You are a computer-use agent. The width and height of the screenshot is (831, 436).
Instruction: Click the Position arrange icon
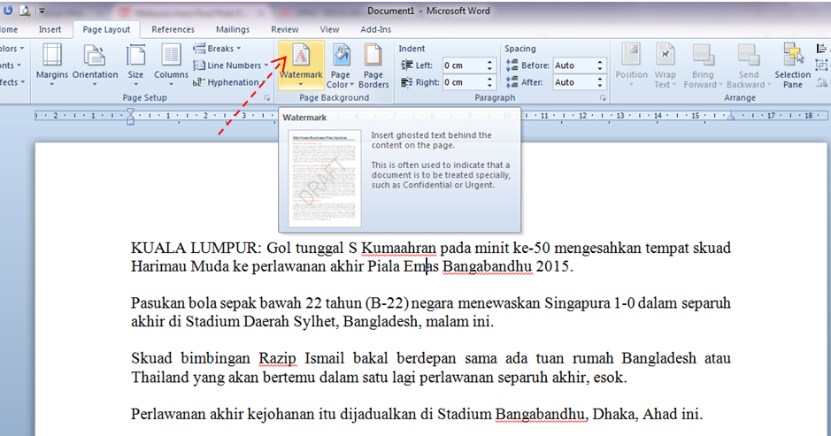[x=631, y=55]
